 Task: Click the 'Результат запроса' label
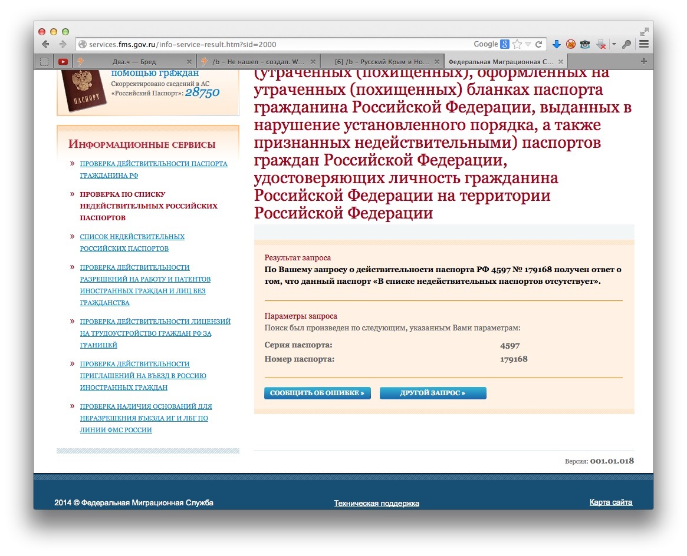click(297, 257)
